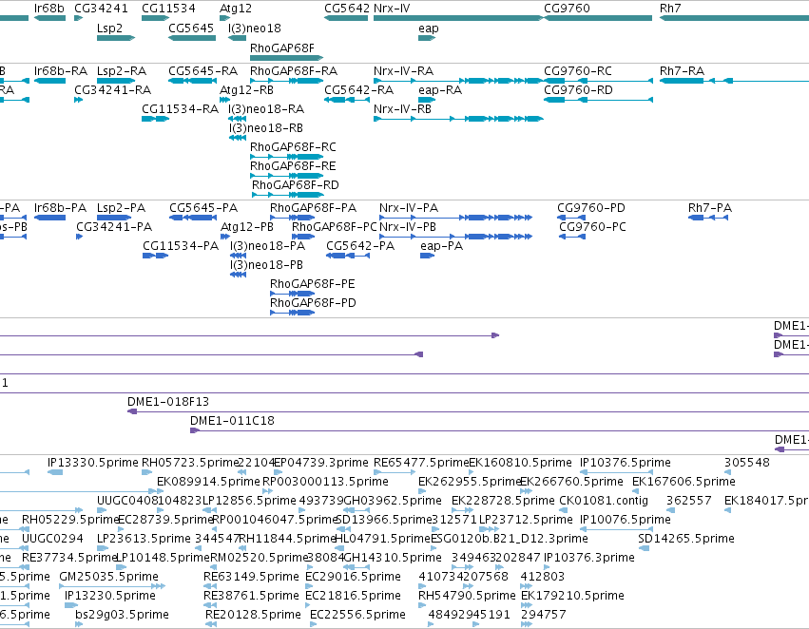Open transcript l(3)neo18-RB
This screenshot has width=809, height=629.
(x=266, y=128)
